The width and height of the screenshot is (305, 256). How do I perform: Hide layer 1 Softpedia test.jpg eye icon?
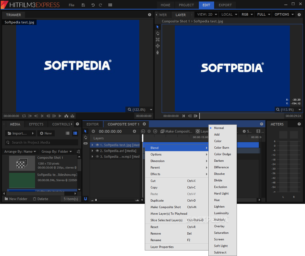(97, 145)
